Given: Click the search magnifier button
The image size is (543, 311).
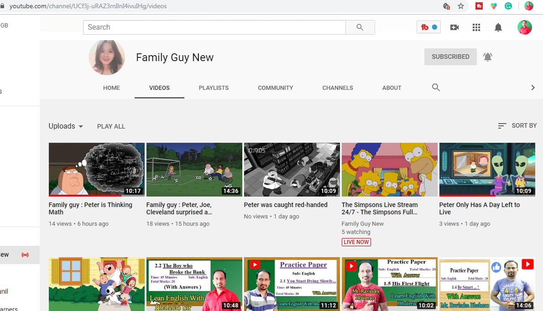Looking at the screenshot, I should pyautogui.click(x=360, y=27).
